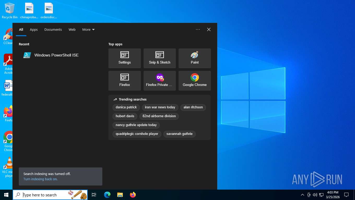Open the volume control in tray
This screenshot has width=355, height=200.
click(x=315, y=195)
